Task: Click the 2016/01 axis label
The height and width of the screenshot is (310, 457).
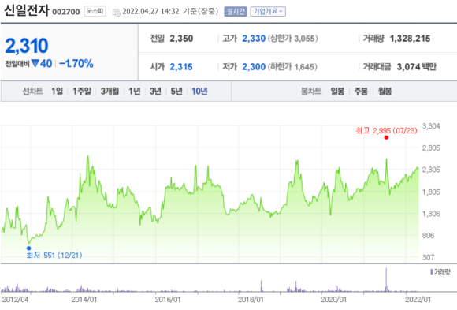Action: (x=168, y=300)
